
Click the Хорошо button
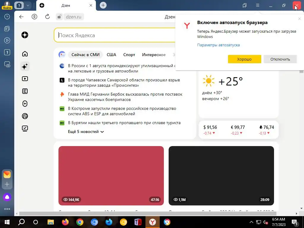[x=245, y=59]
